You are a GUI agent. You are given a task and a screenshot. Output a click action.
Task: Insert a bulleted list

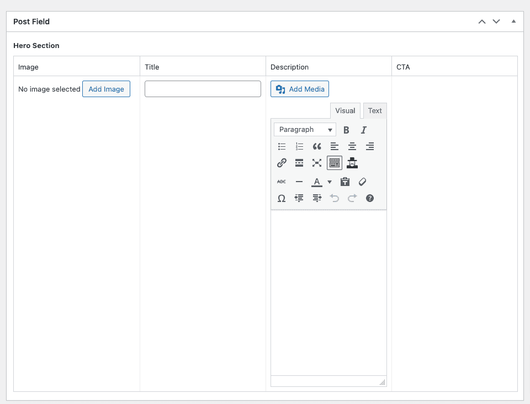282,146
